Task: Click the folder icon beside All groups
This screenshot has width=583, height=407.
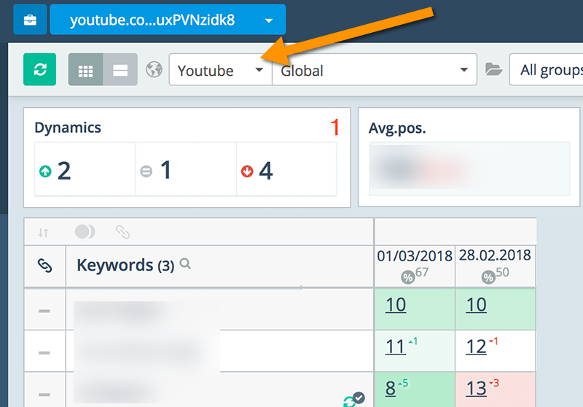Action: [x=494, y=70]
